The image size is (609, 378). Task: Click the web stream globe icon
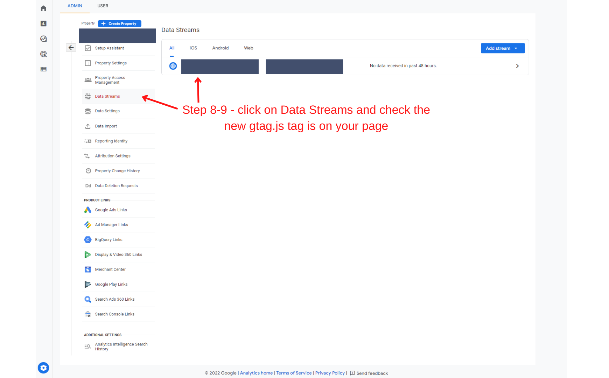tap(173, 66)
